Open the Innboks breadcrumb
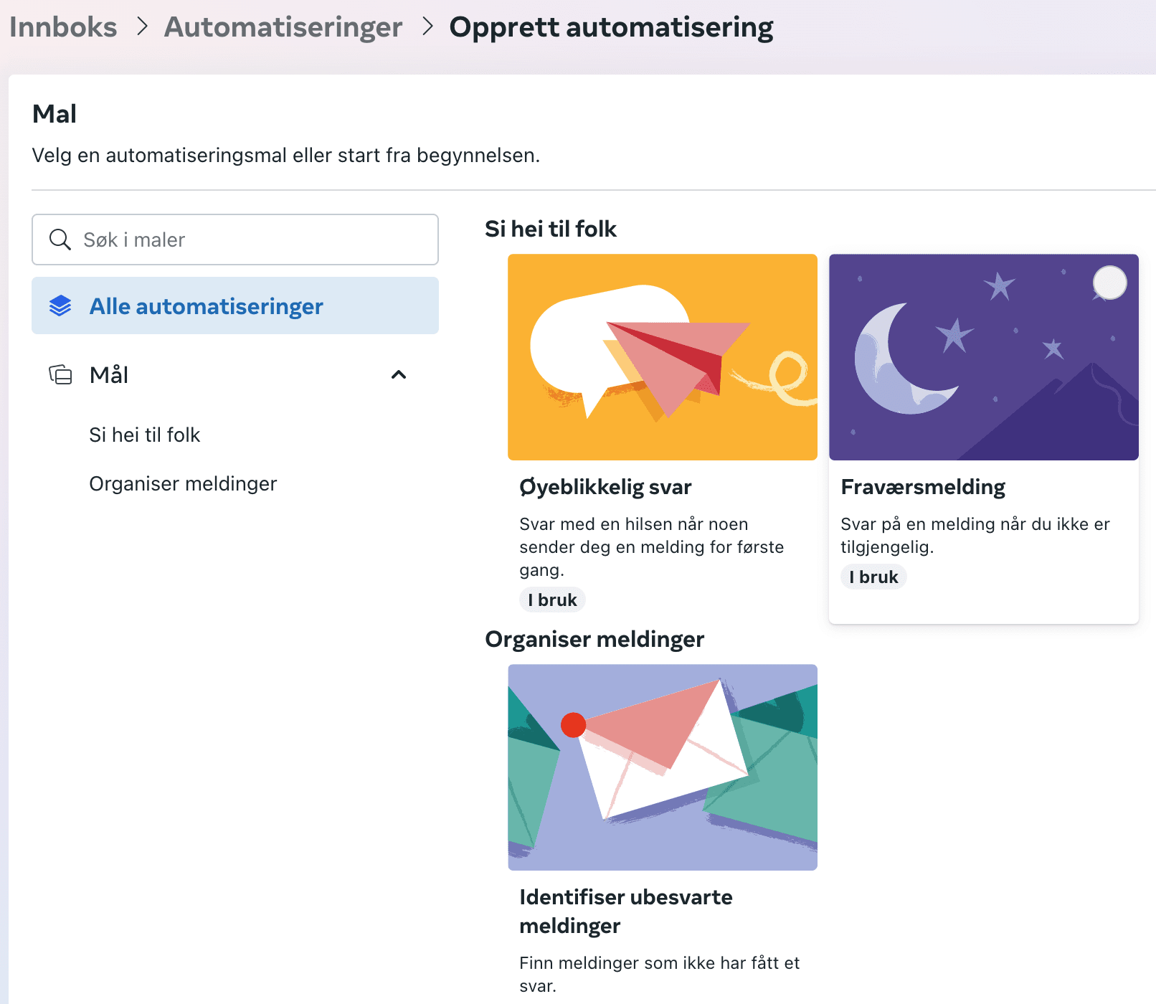This screenshot has height=1004, width=1156. coord(64,27)
